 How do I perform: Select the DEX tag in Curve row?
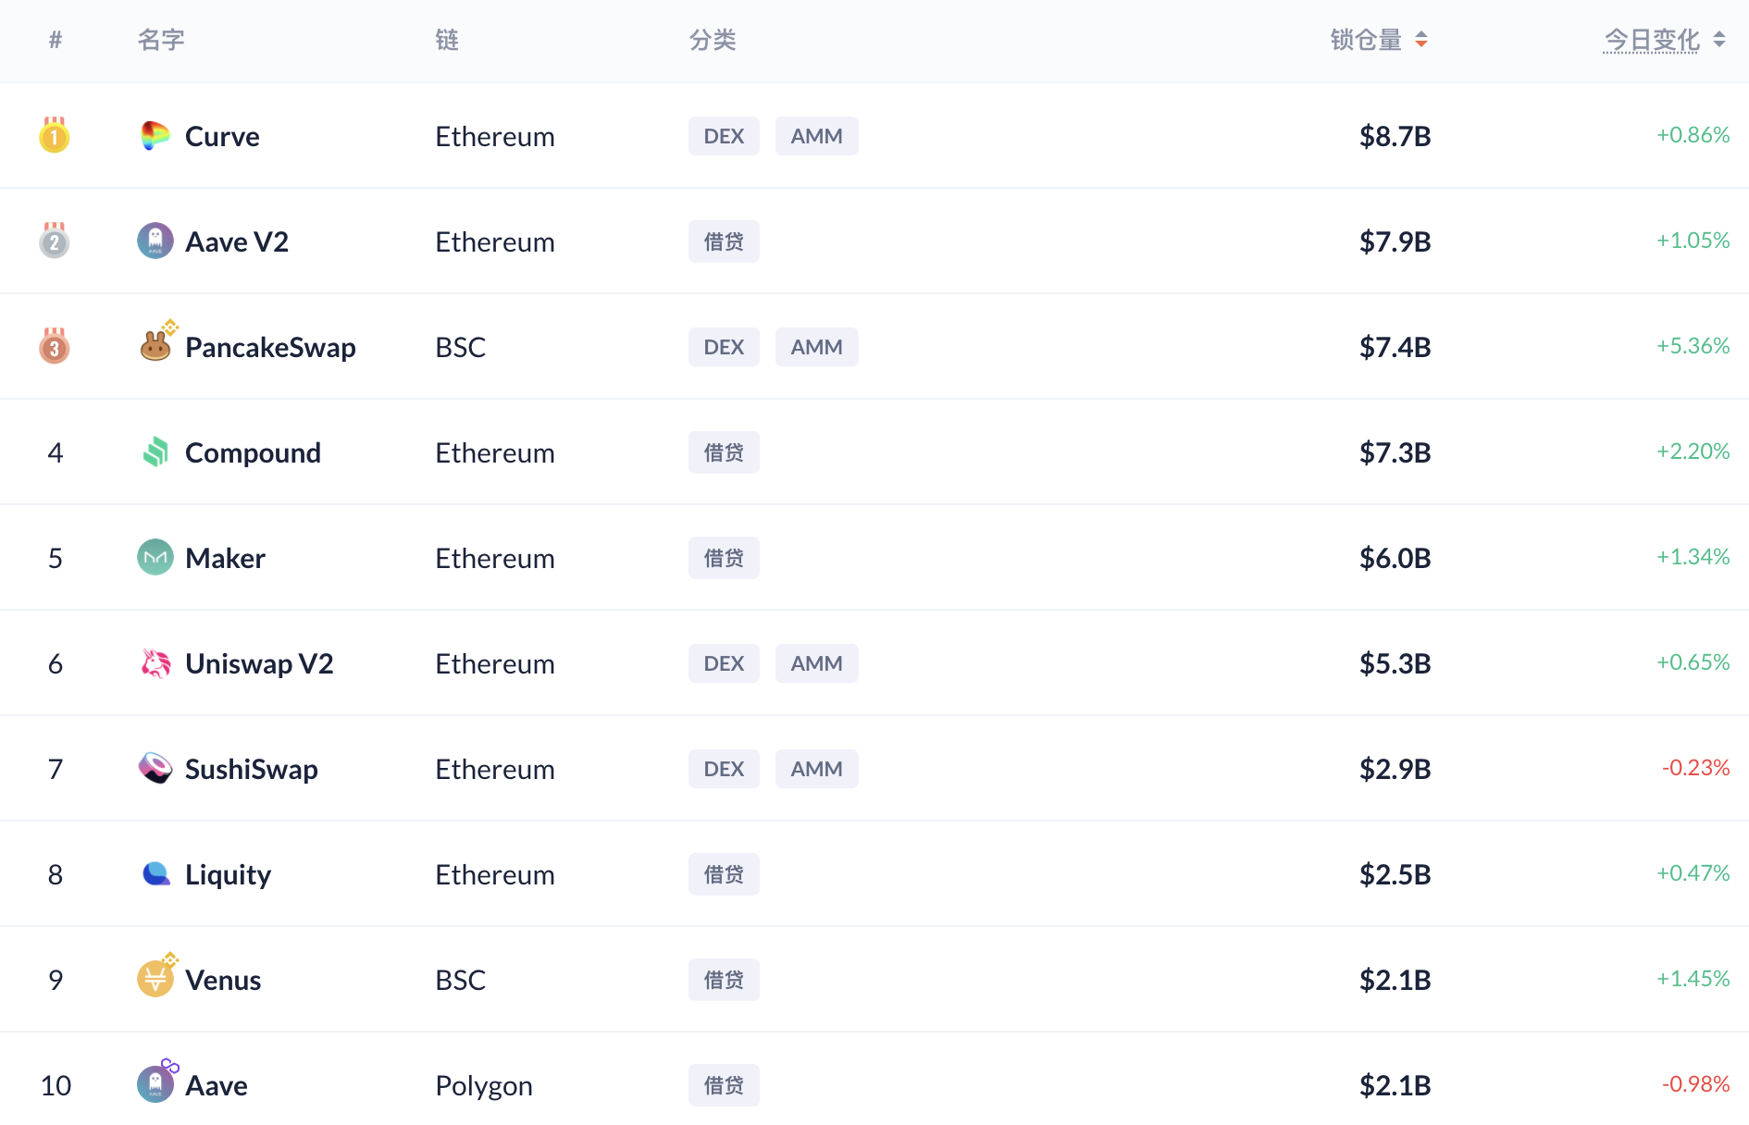pyautogui.click(x=724, y=136)
